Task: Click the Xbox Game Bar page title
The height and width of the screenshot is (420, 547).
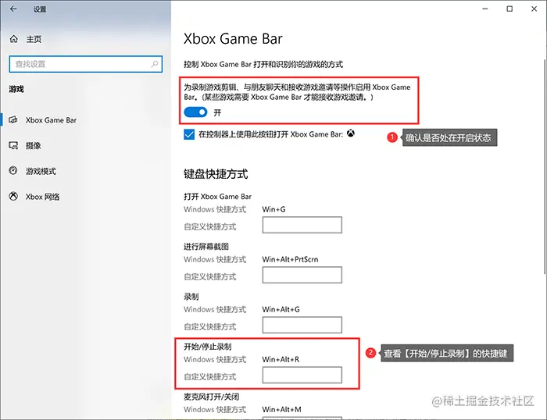Action: [x=233, y=39]
